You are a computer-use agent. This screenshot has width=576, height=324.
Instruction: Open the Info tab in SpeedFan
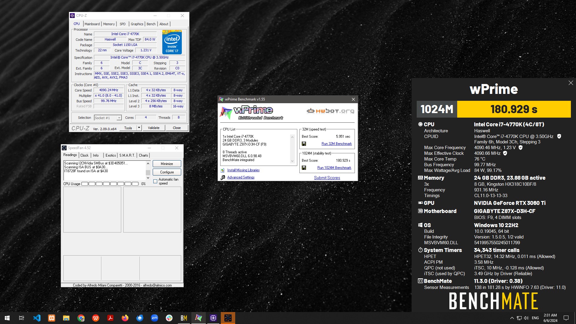pyautogui.click(x=96, y=155)
